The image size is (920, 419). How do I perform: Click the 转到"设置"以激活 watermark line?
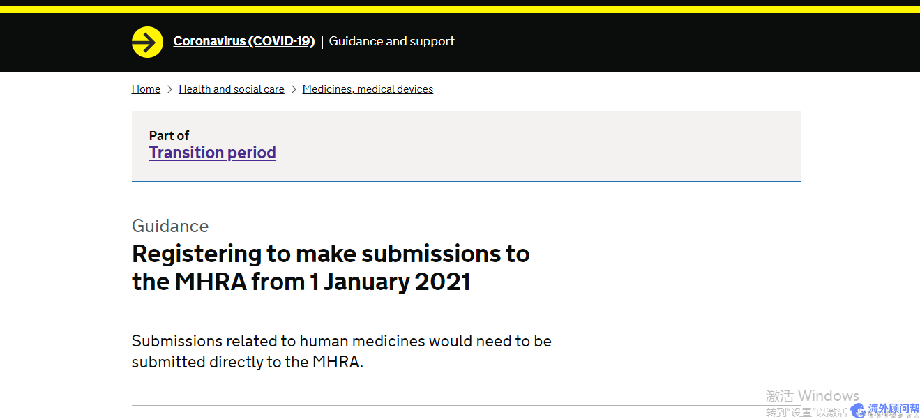[806, 412]
